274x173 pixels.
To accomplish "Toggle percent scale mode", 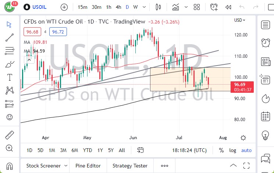I will 221,150.
